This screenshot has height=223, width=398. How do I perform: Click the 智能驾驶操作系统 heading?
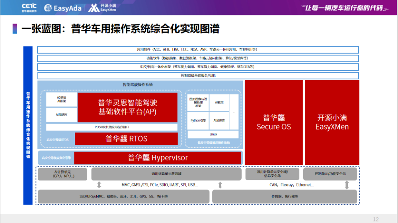(x=138, y=85)
